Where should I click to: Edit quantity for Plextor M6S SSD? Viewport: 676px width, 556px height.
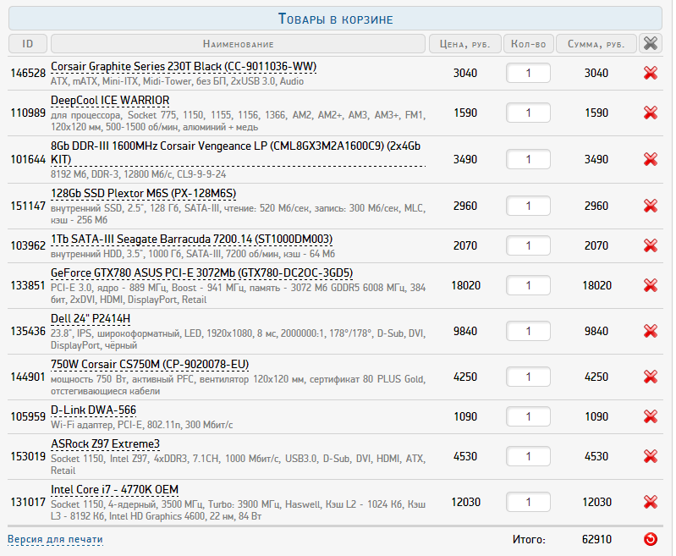[528, 206]
